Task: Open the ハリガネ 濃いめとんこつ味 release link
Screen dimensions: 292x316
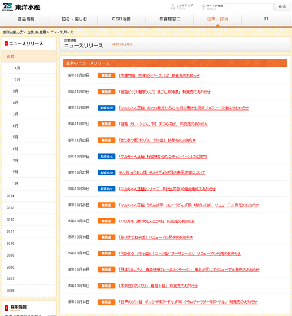Action: (x=157, y=221)
